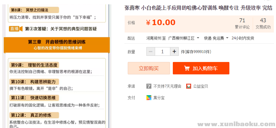
Task: Click the 第9课 理智的生活态度 lesson heading
Action: (34, 65)
